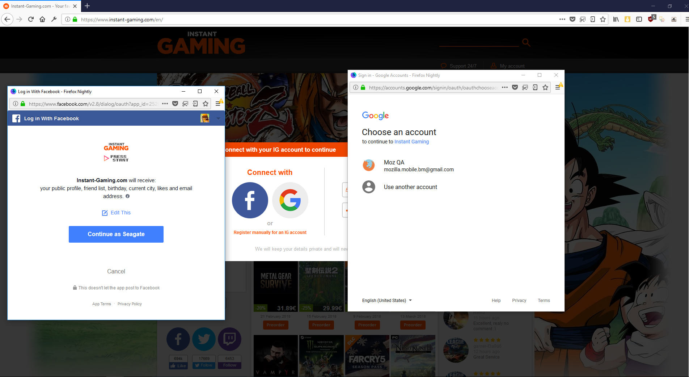This screenshot has height=377, width=689.
Task: Click Facebook Like button under 694k
Action: pyautogui.click(x=178, y=365)
